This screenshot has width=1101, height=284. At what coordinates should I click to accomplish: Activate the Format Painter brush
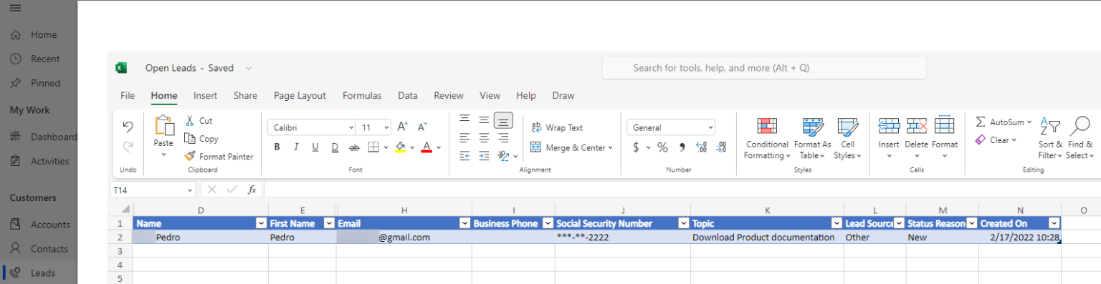[x=190, y=156]
